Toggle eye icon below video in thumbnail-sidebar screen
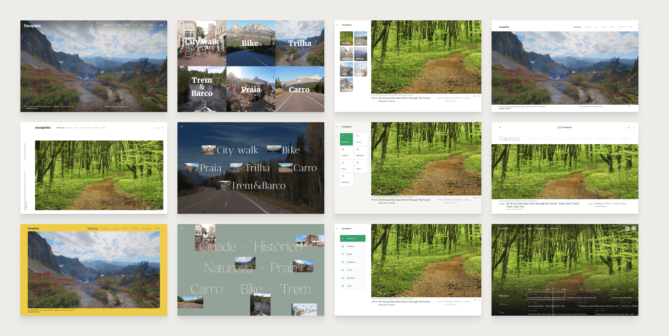This screenshot has height=336, width=669. tap(475, 96)
